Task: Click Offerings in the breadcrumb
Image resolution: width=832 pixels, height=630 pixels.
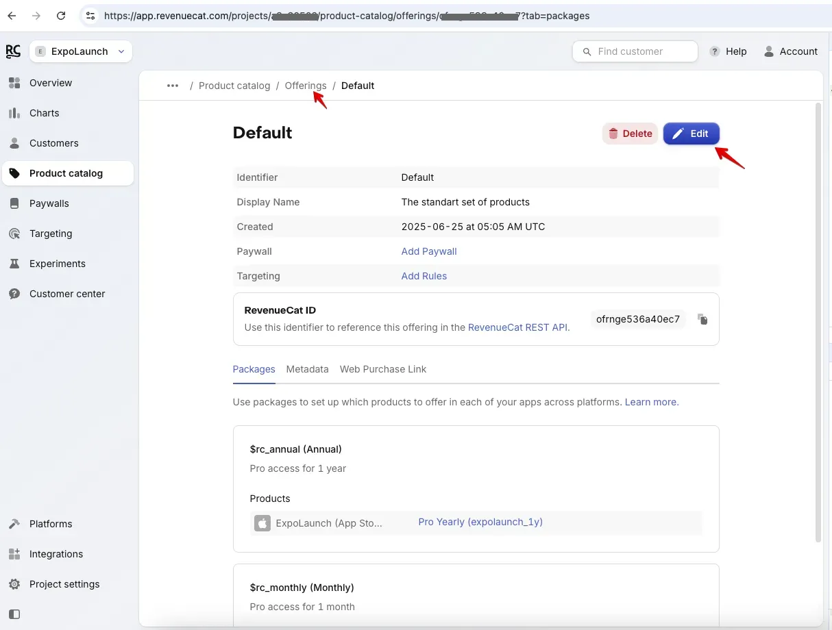Action: coord(306,86)
